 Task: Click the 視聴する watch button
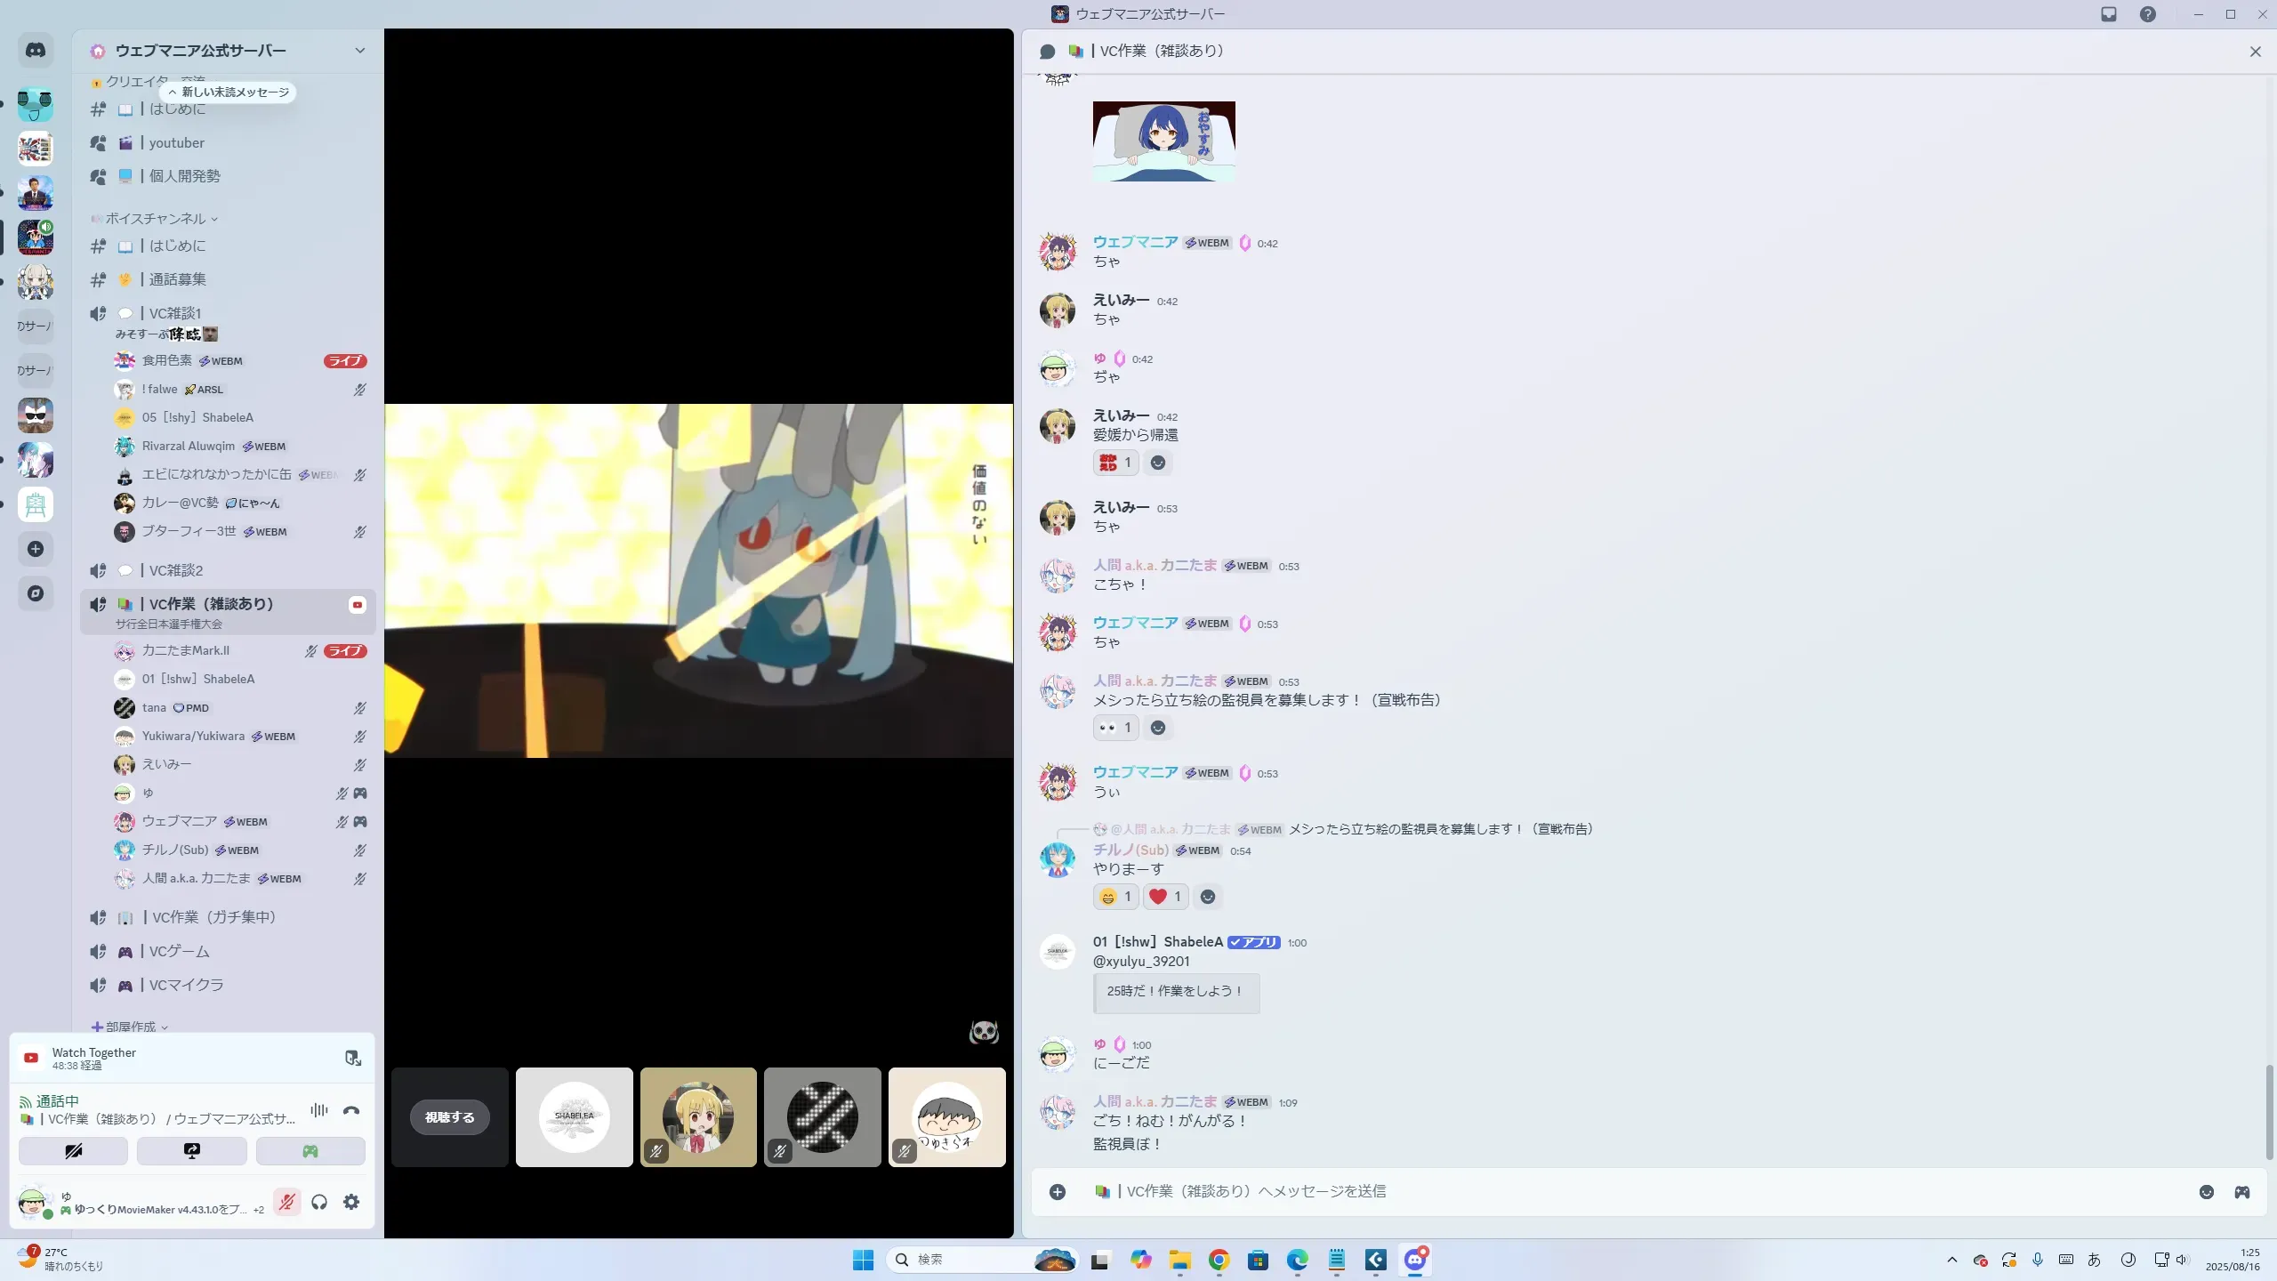(449, 1117)
